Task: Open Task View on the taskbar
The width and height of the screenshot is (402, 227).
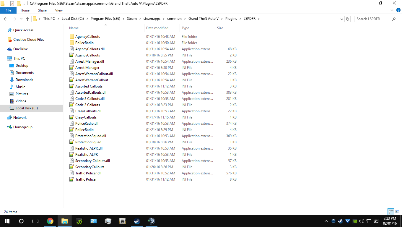Action: click(35, 221)
